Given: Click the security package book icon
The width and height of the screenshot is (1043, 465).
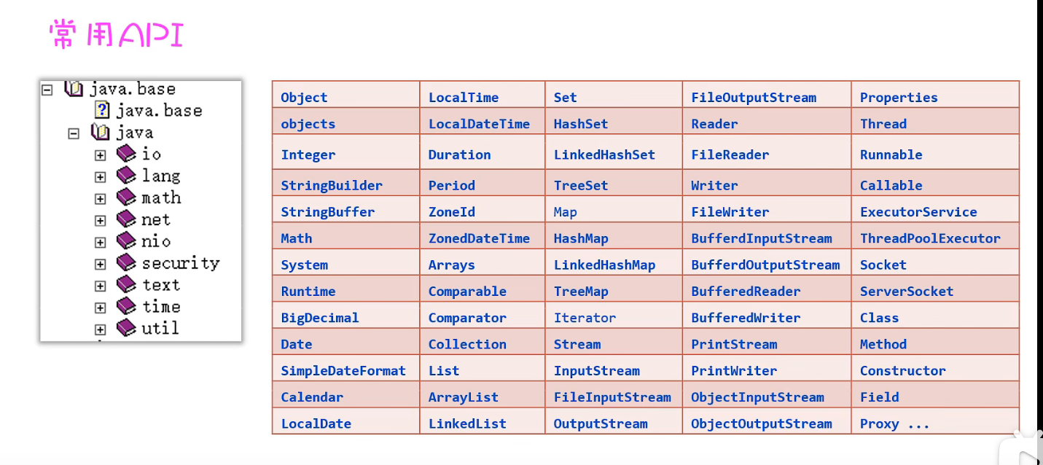Looking at the screenshot, I should tap(126, 263).
